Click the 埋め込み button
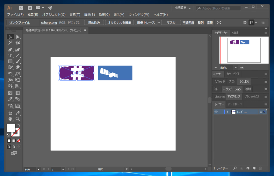The image size is (274, 176). [x=94, y=23]
